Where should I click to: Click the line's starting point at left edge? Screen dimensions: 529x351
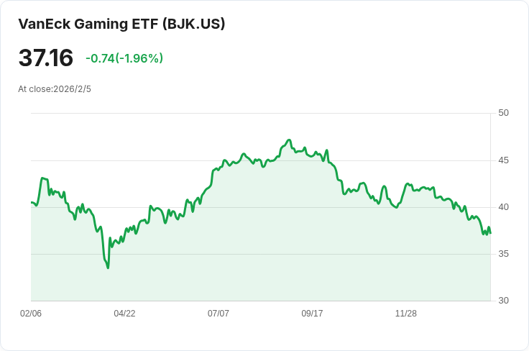coord(32,202)
